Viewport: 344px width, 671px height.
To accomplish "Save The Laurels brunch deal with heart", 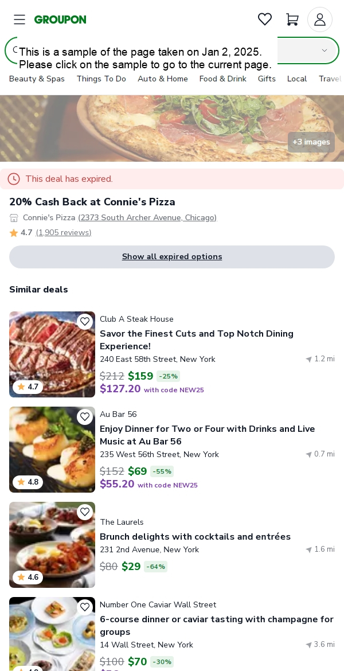I will point(85,512).
